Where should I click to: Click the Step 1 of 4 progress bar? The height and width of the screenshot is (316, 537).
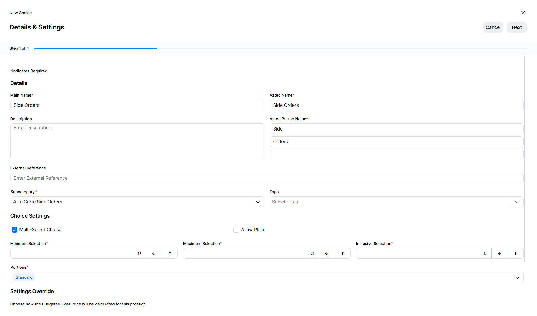[x=96, y=48]
